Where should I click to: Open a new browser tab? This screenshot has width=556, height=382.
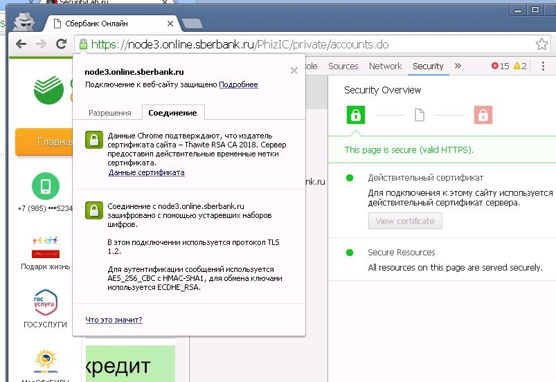click(x=192, y=24)
